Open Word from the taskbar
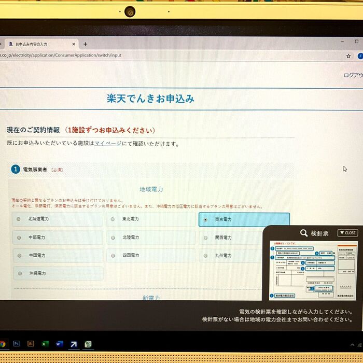 point(59,343)
